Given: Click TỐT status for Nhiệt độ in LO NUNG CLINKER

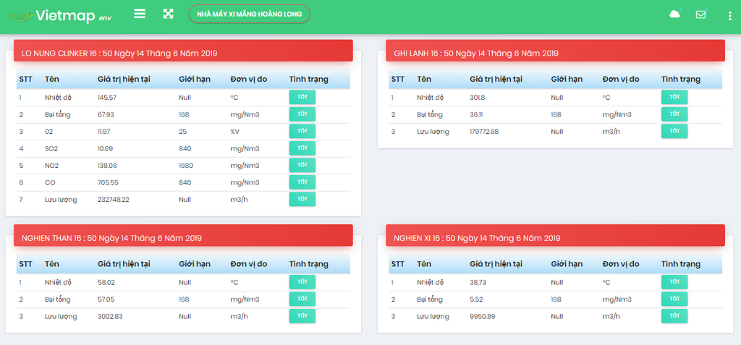Looking at the screenshot, I should [x=302, y=97].
